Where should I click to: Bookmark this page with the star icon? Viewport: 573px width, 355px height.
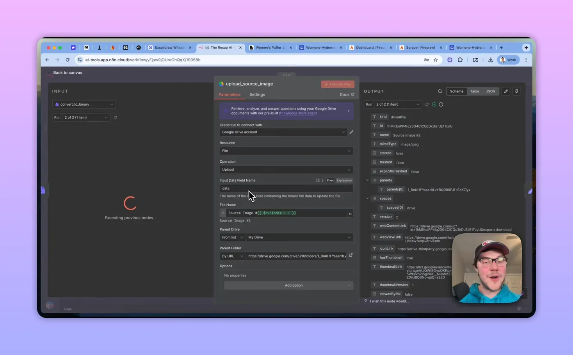436,60
